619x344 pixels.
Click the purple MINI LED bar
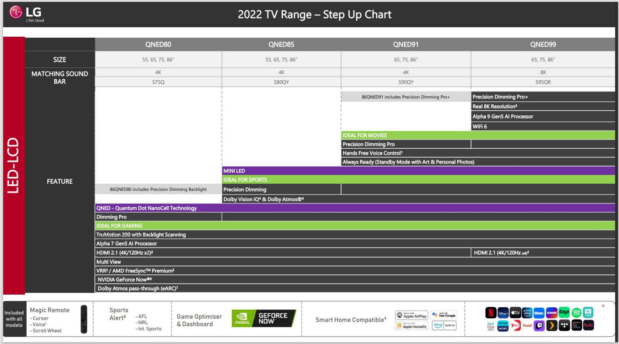pyautogui.click(x=418, y=171)
